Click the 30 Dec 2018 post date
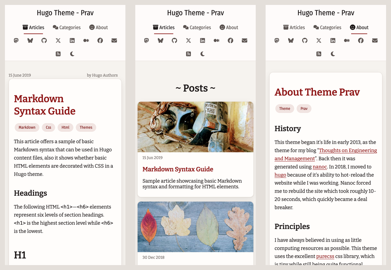This screenshot has height=270, width=391. click(153, 257)
